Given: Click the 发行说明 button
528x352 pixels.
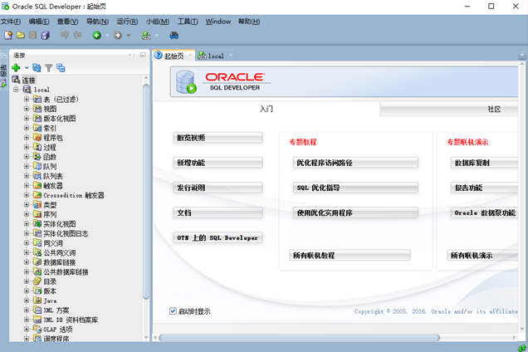Looking at the screenshot, I should pos(218,188).
